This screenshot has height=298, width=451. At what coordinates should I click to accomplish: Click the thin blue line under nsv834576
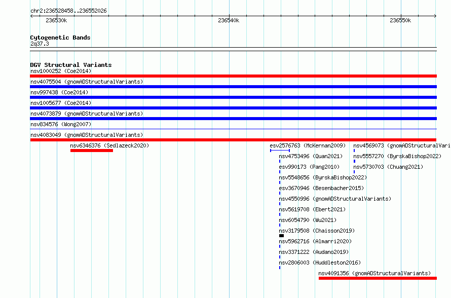click(x=233, y=129)
